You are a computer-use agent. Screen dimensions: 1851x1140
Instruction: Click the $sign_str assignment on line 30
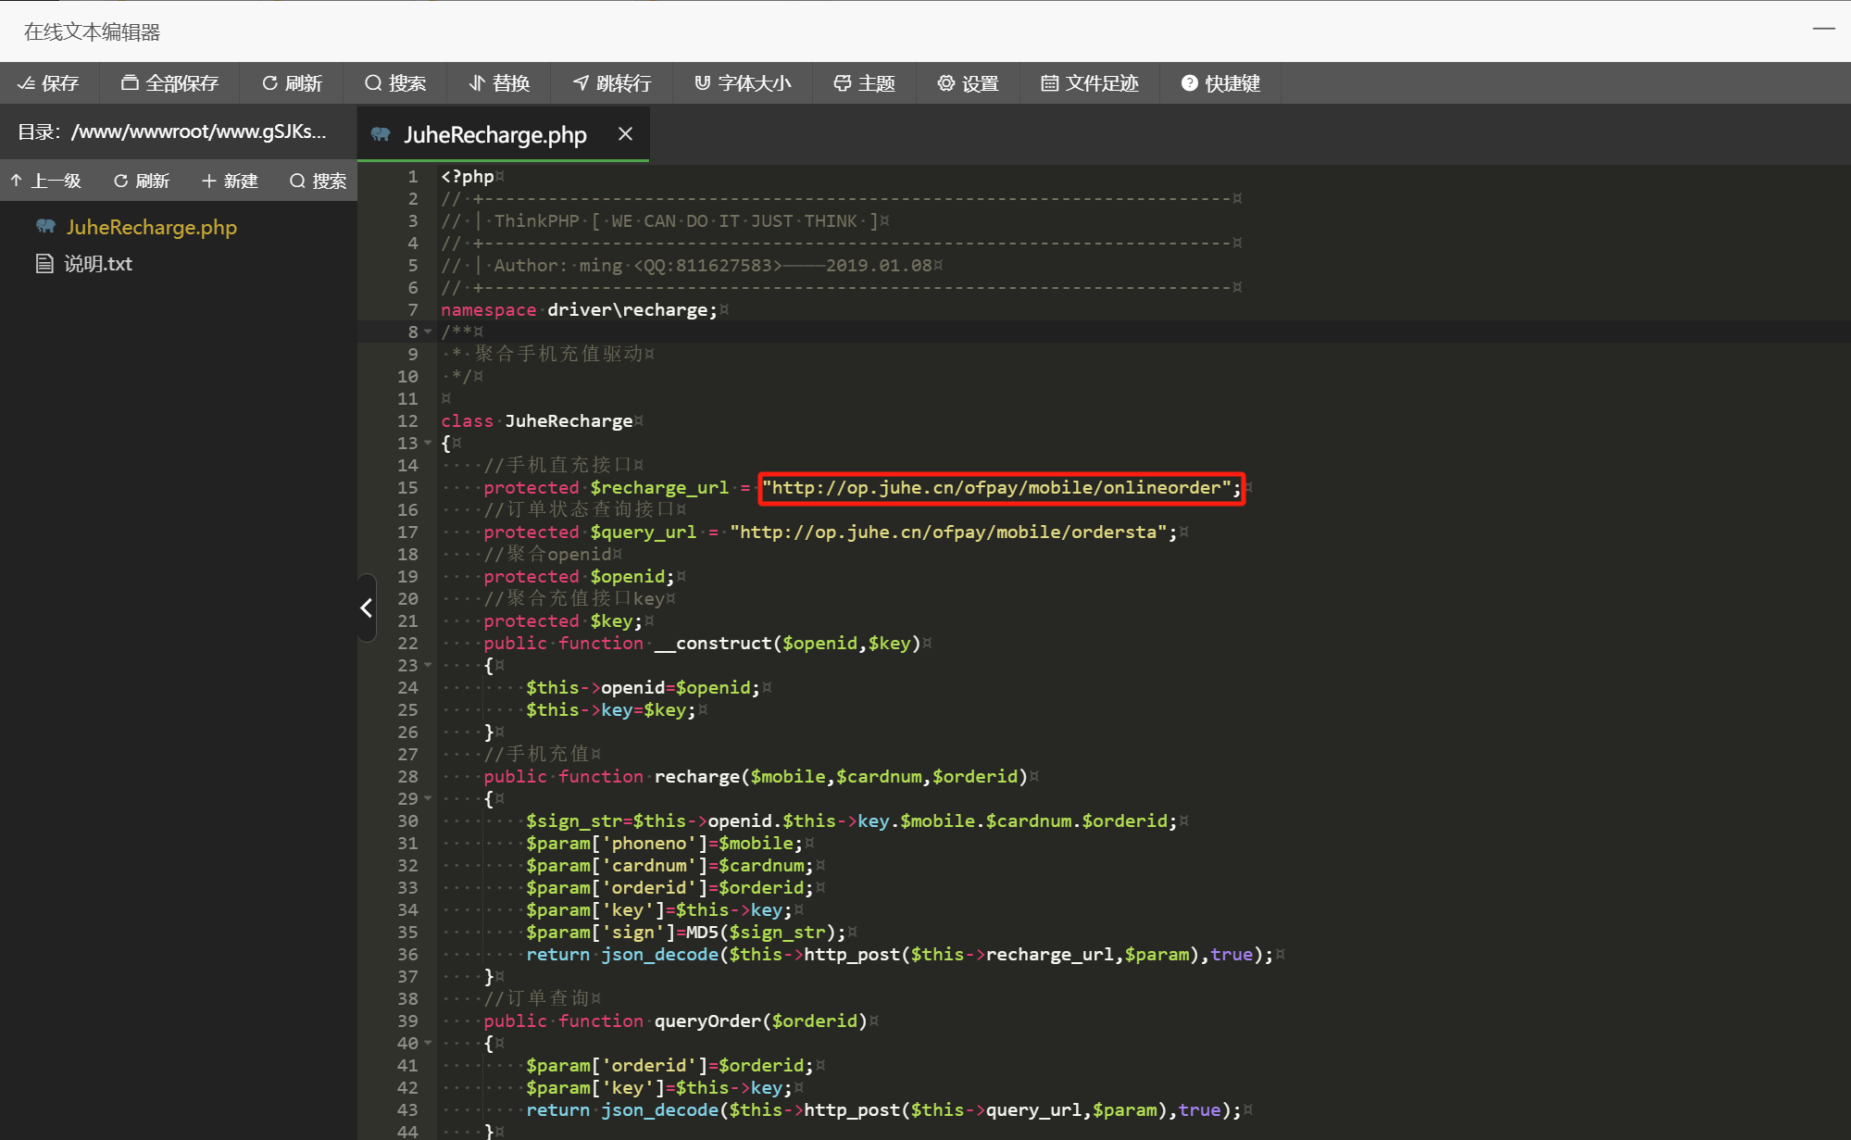pos(852,821)
